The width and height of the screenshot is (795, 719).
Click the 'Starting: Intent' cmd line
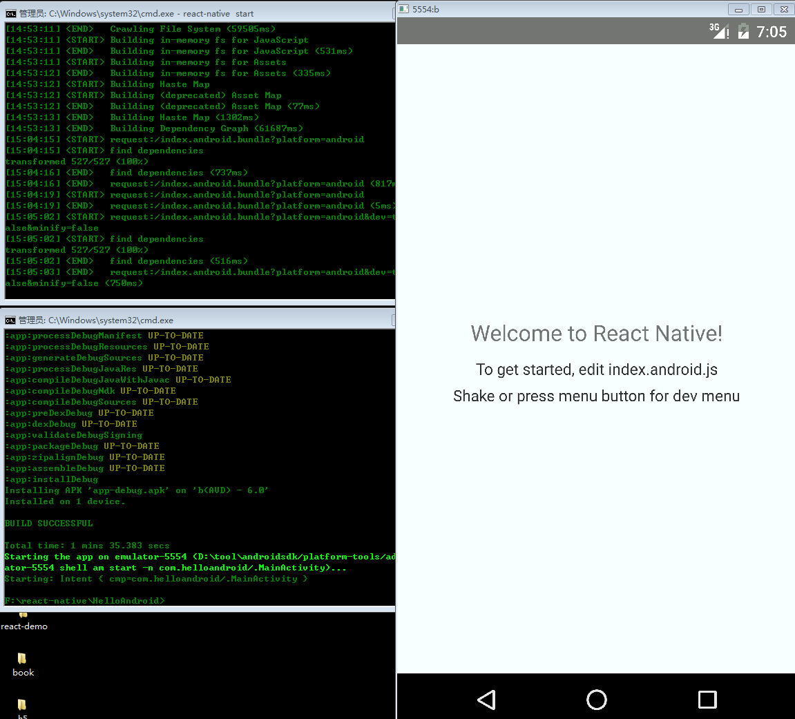click(x=156, y=579)
